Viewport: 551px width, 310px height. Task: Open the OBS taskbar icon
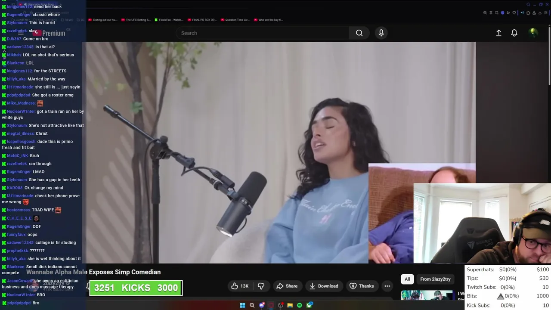[281, 305]
